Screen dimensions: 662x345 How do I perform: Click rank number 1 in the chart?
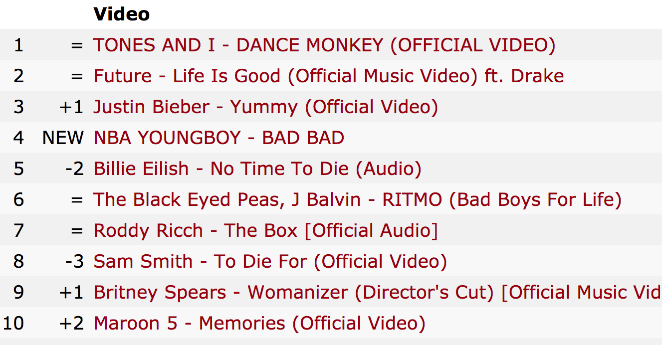[x=19, y=45]
